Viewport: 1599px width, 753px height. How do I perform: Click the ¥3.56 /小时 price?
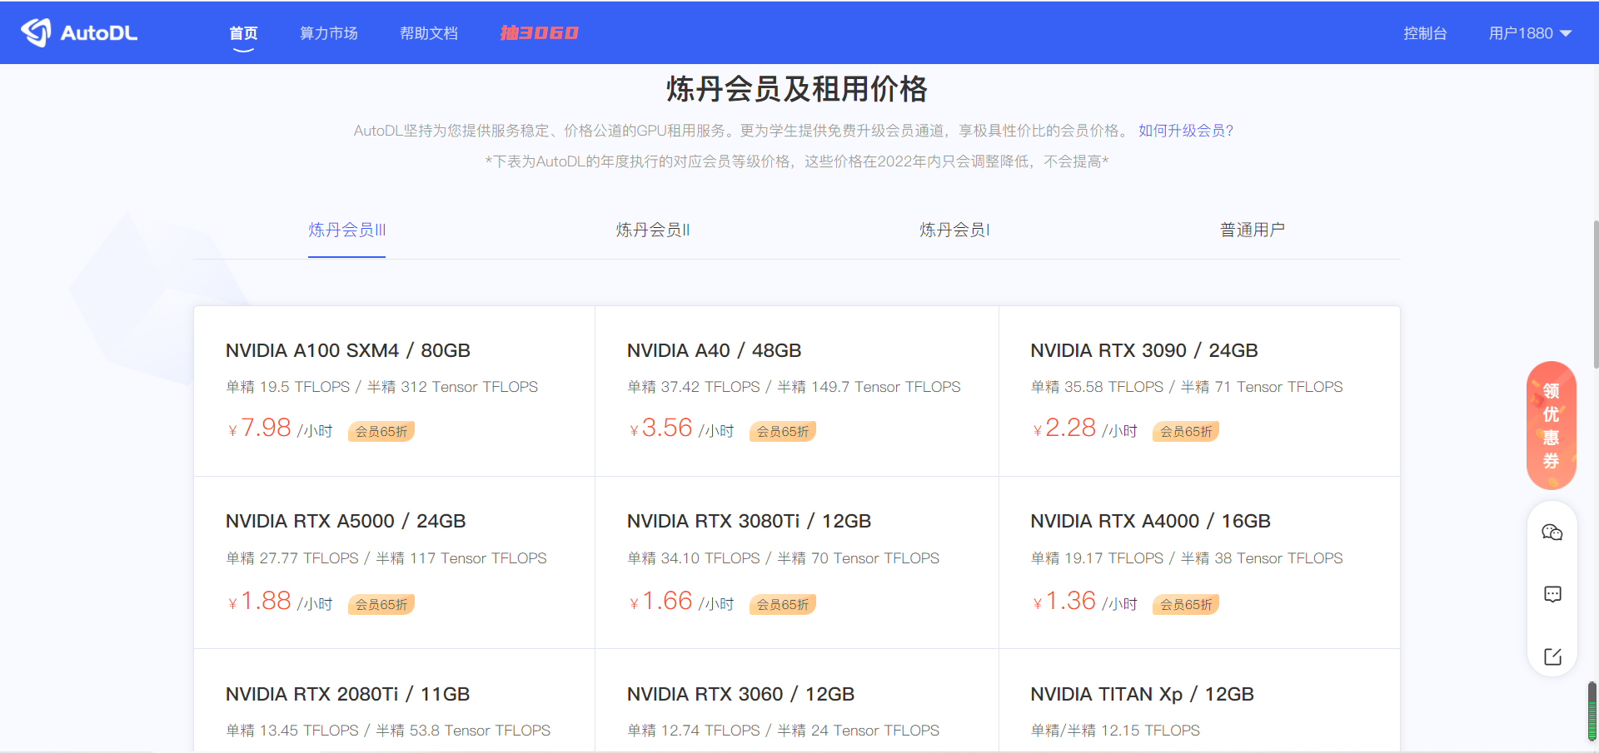(x=681, y=429)
